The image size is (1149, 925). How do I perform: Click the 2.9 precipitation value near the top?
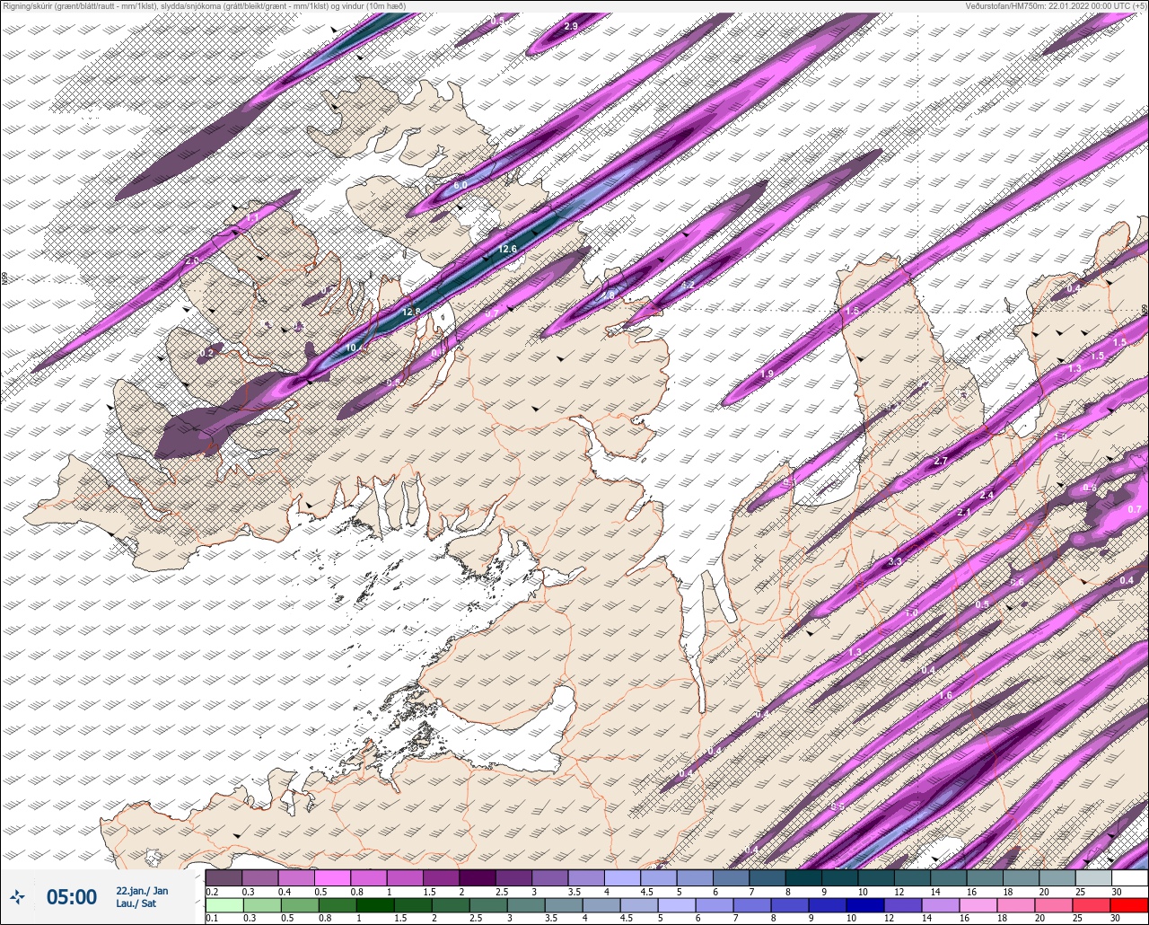point(571,27)
